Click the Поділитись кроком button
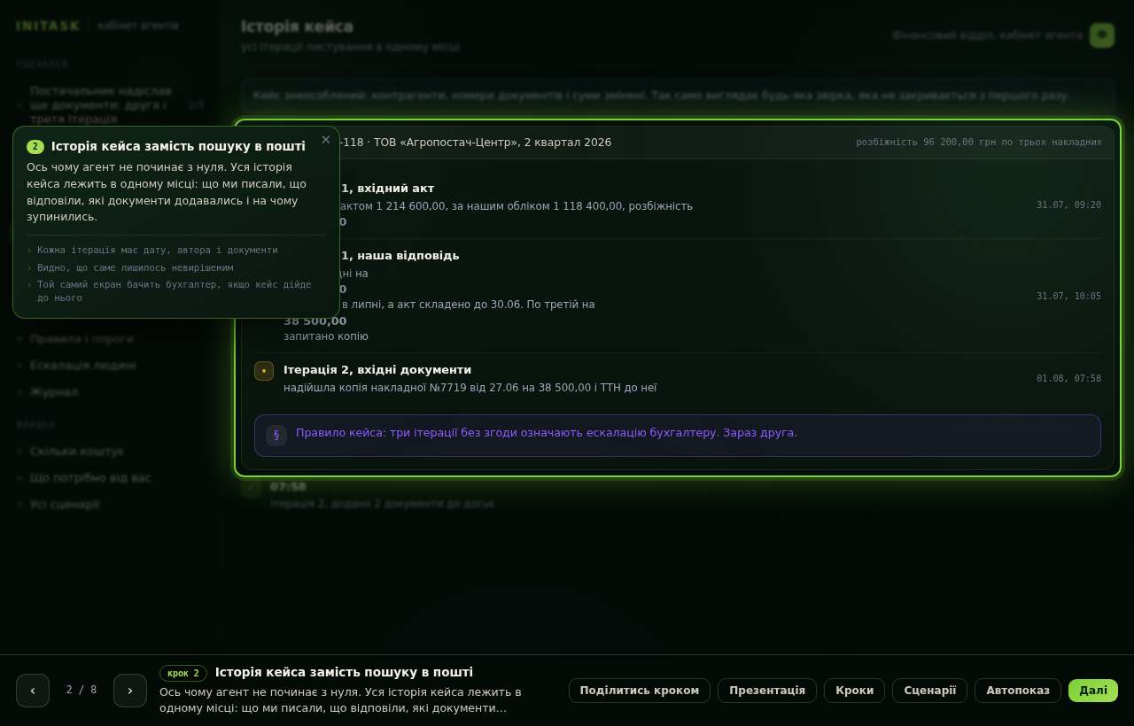1134x726 pixels. 640,691
